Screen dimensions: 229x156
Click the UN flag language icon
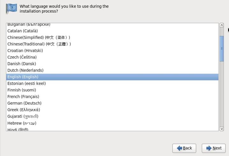point(12,9)
